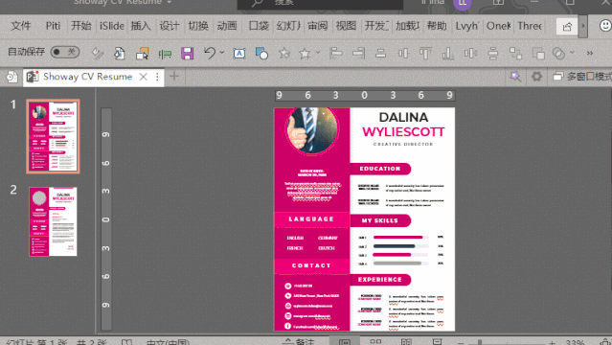The height and width of the screenshot is (345, 612).
Task: Click the format painter brush icon
Action: pyautogui.click(x=97, y=53)
